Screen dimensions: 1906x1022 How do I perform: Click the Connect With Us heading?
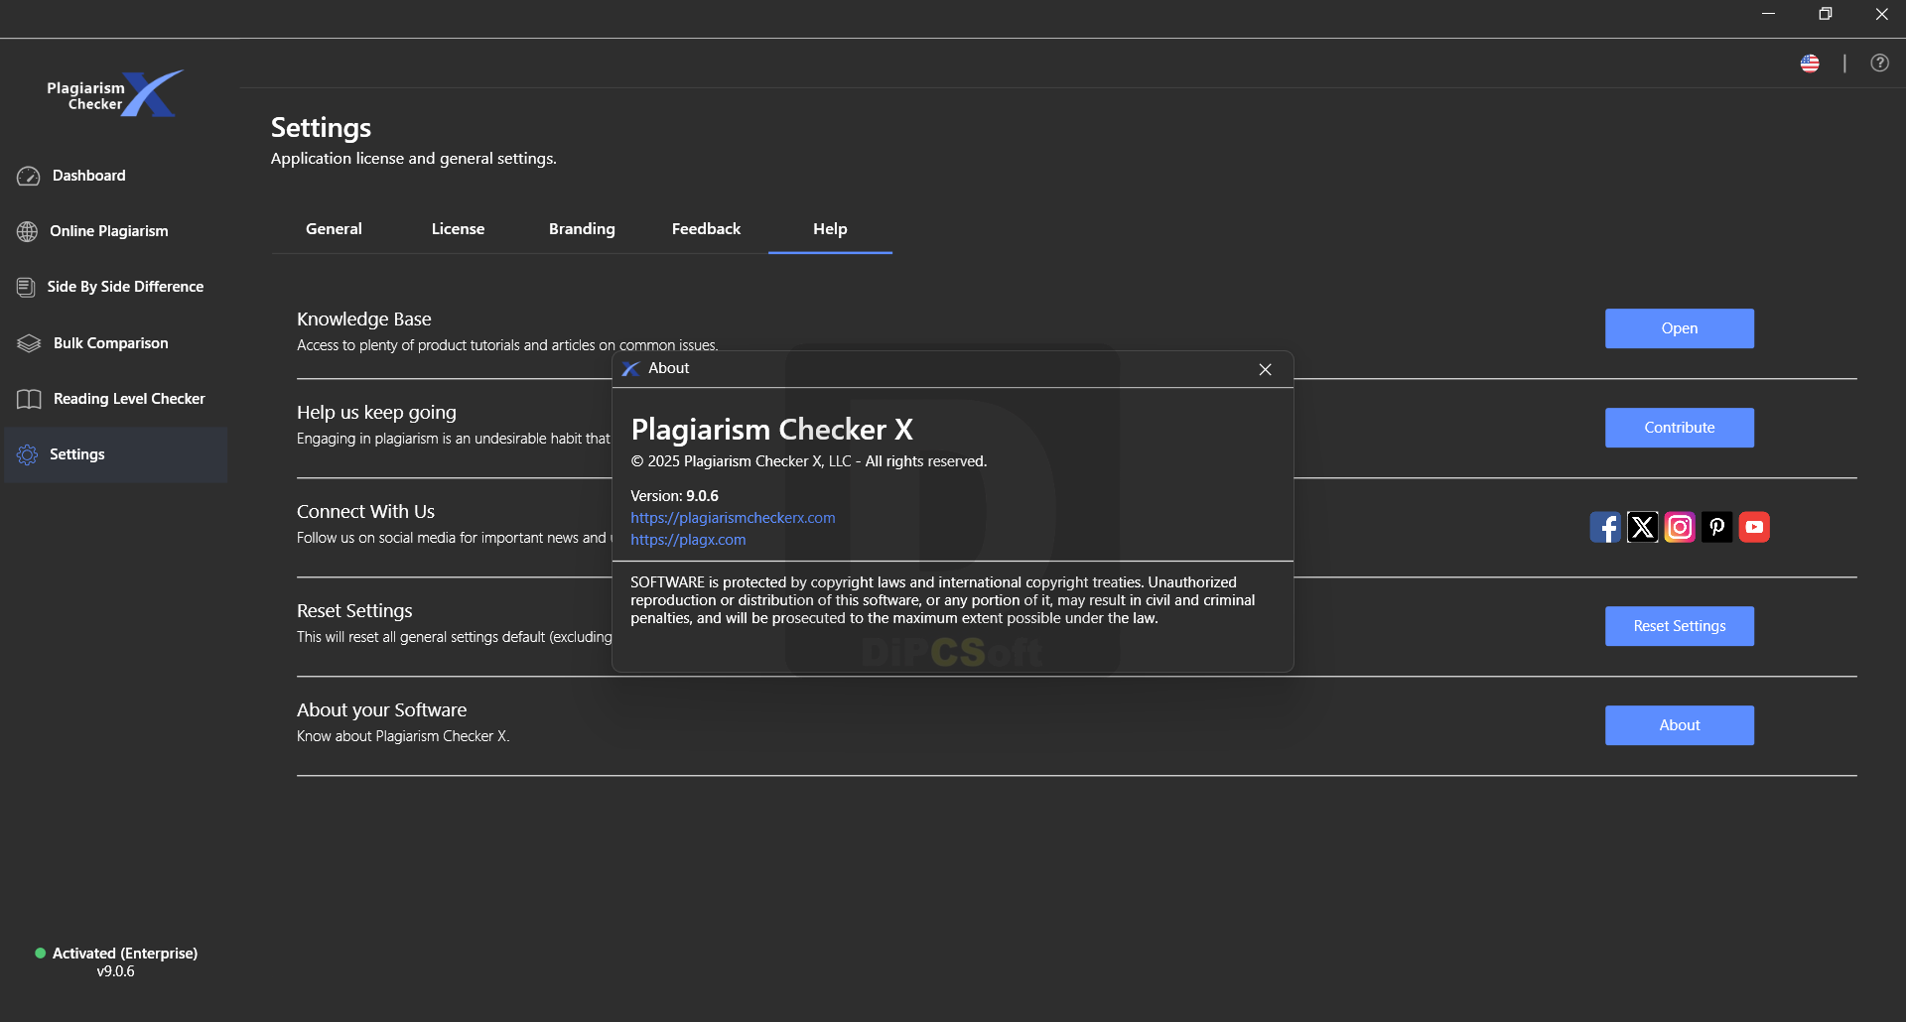(365, 512)
